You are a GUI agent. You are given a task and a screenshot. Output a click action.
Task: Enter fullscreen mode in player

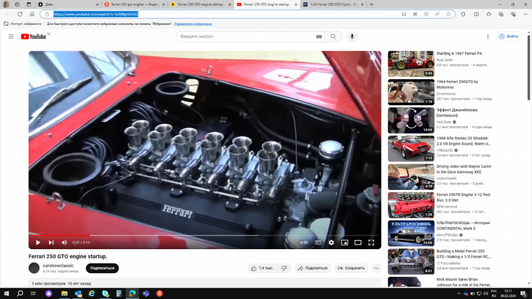tap(371, 242)
